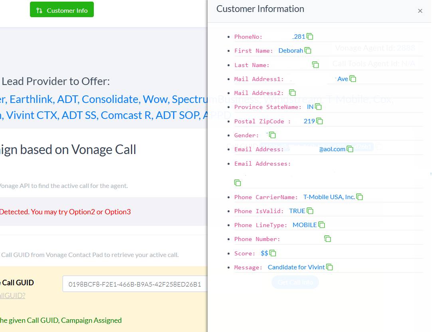Viewport: 432px width, 332px height.
Task: Copy Mail Address2 value
Action: click(x=292, y=93)
